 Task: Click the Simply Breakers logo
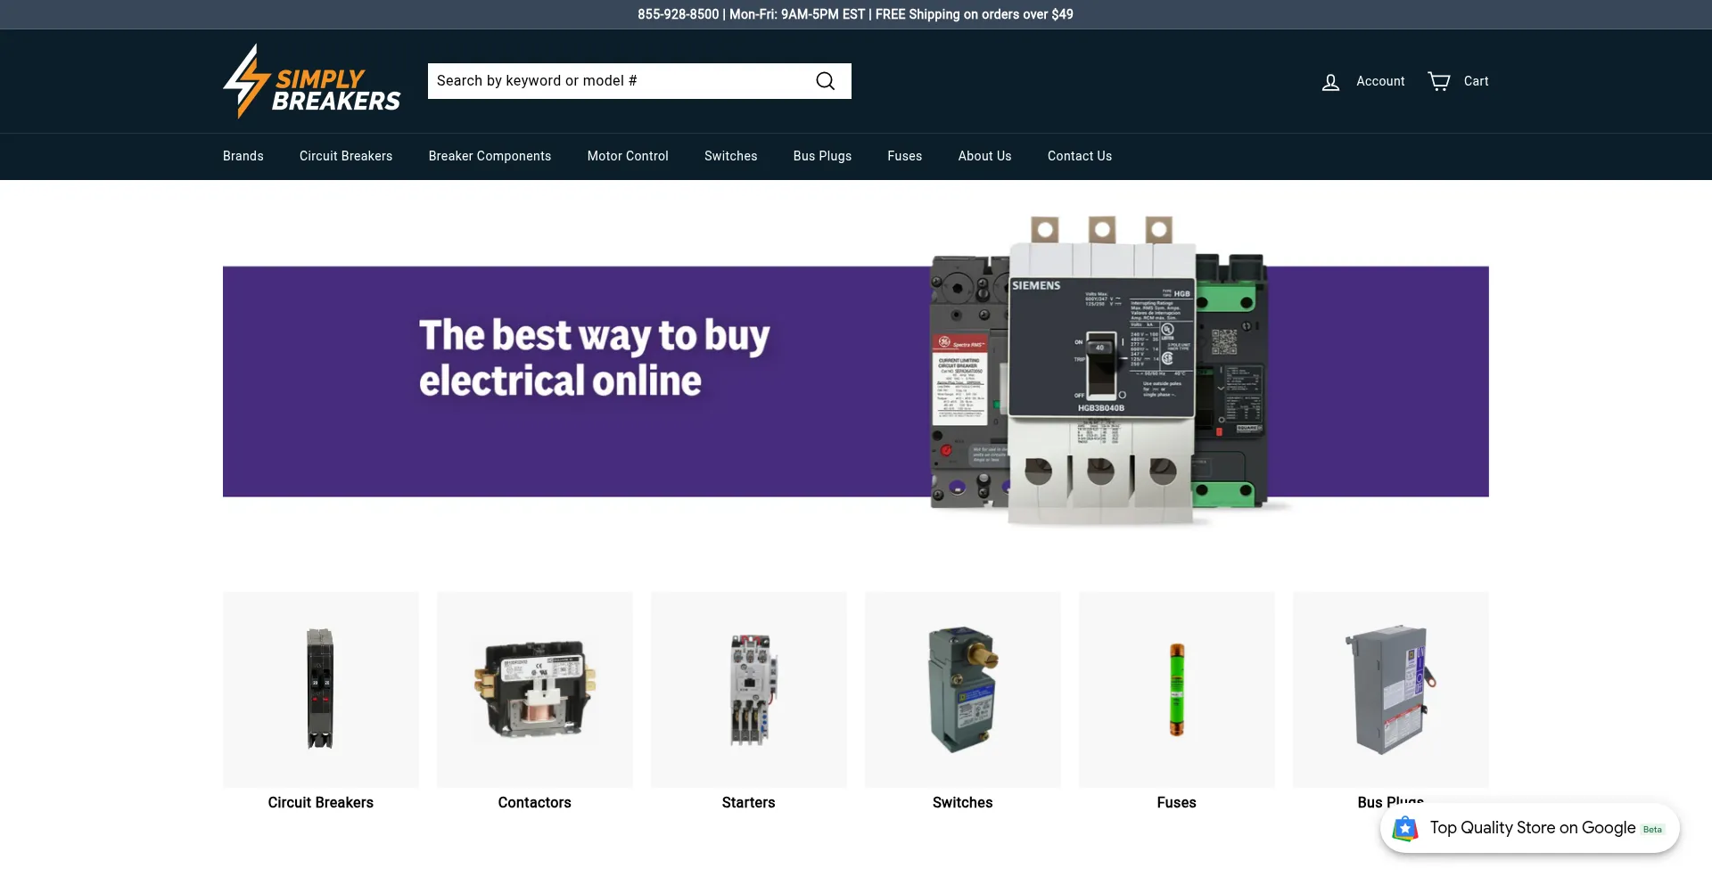pos(312,81)
